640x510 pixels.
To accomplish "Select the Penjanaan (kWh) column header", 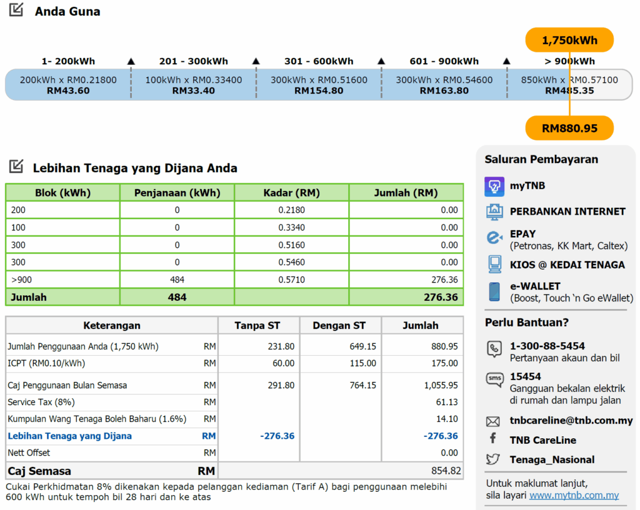I will point(177,193).
